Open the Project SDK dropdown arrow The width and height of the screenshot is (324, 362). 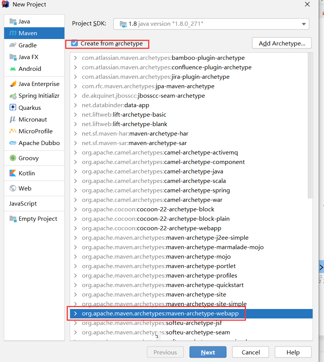(304, 24)
